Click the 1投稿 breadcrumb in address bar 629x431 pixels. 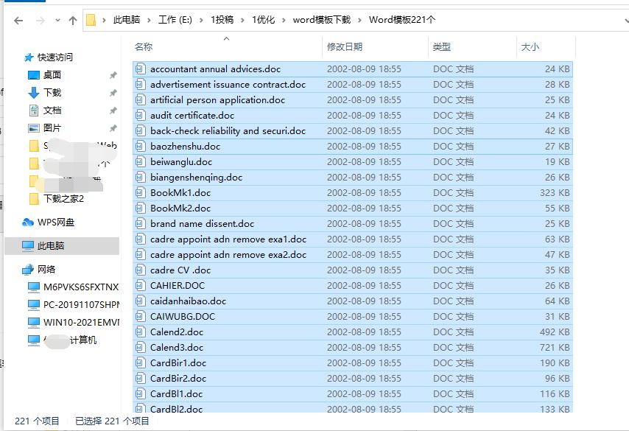point(222,20)
